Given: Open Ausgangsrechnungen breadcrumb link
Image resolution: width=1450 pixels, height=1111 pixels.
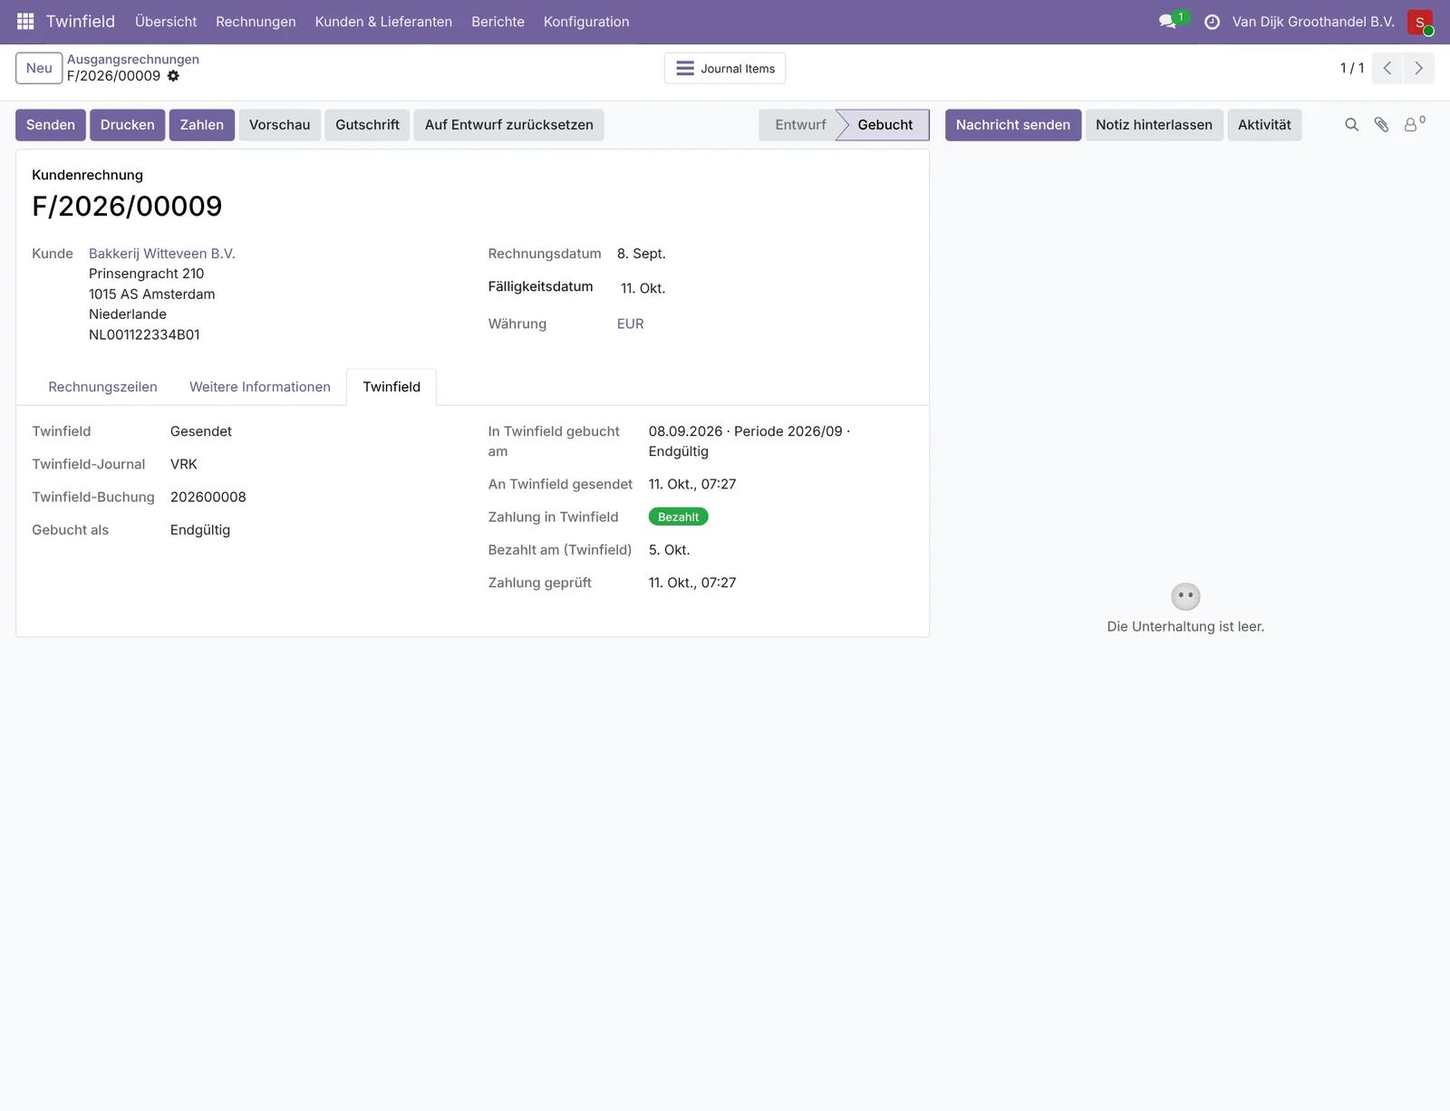Looking at the screenshot, I should pos(133,60).
